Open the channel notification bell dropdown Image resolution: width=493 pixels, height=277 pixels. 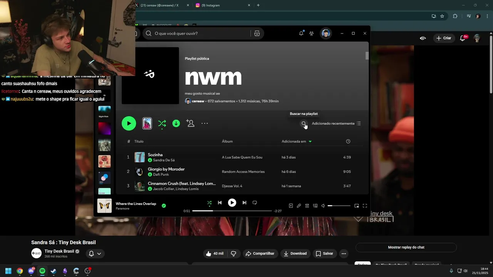(x=95, y=254)
